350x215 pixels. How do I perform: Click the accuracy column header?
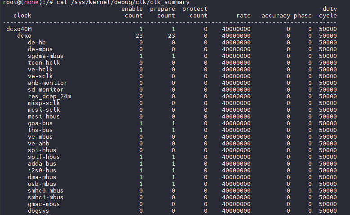click(276, 16)
